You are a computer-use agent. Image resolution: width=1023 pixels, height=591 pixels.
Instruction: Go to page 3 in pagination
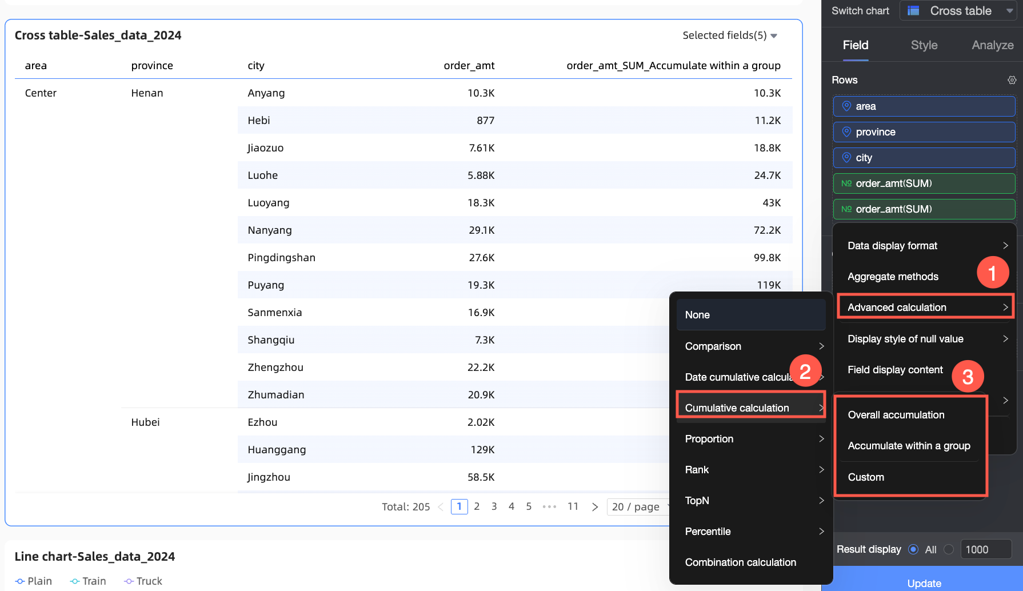point(494,507)
